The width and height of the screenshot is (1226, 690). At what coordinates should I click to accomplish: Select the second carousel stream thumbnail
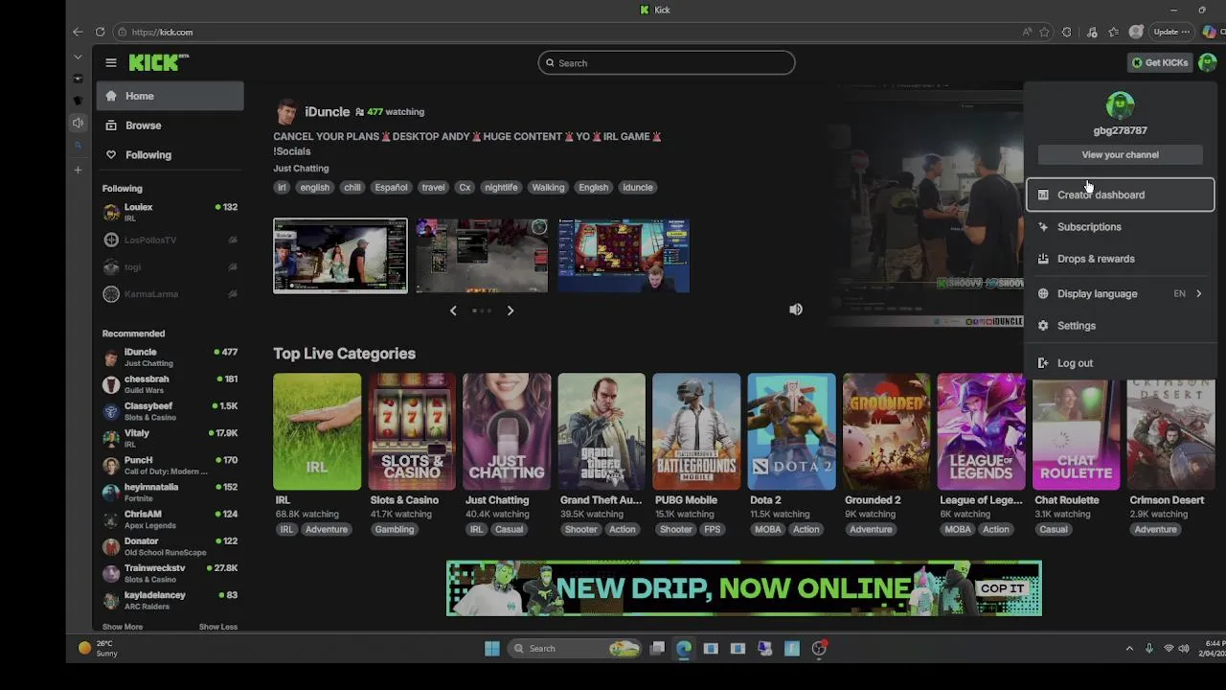click(x=482, y=256)
